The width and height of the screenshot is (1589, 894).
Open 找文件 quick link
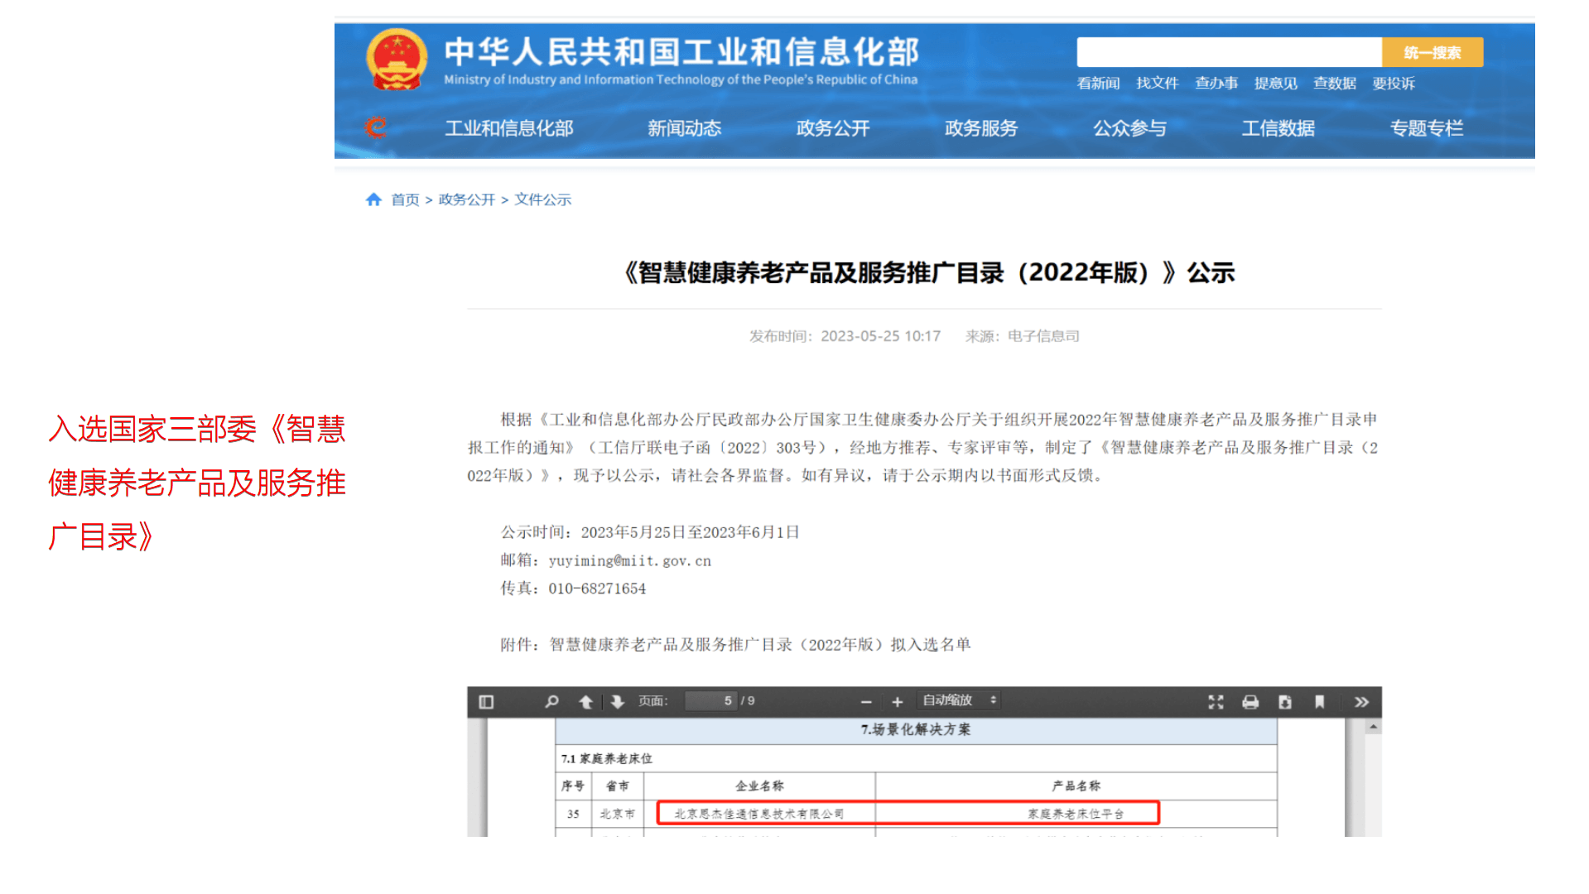(x=1157, y=84)
